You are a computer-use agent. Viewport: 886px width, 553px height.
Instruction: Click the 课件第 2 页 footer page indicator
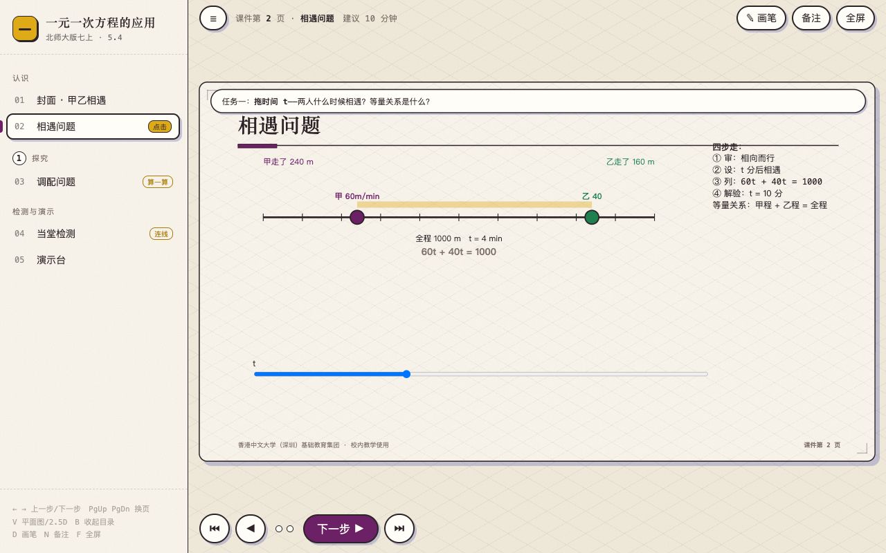(x=822, y=445)
